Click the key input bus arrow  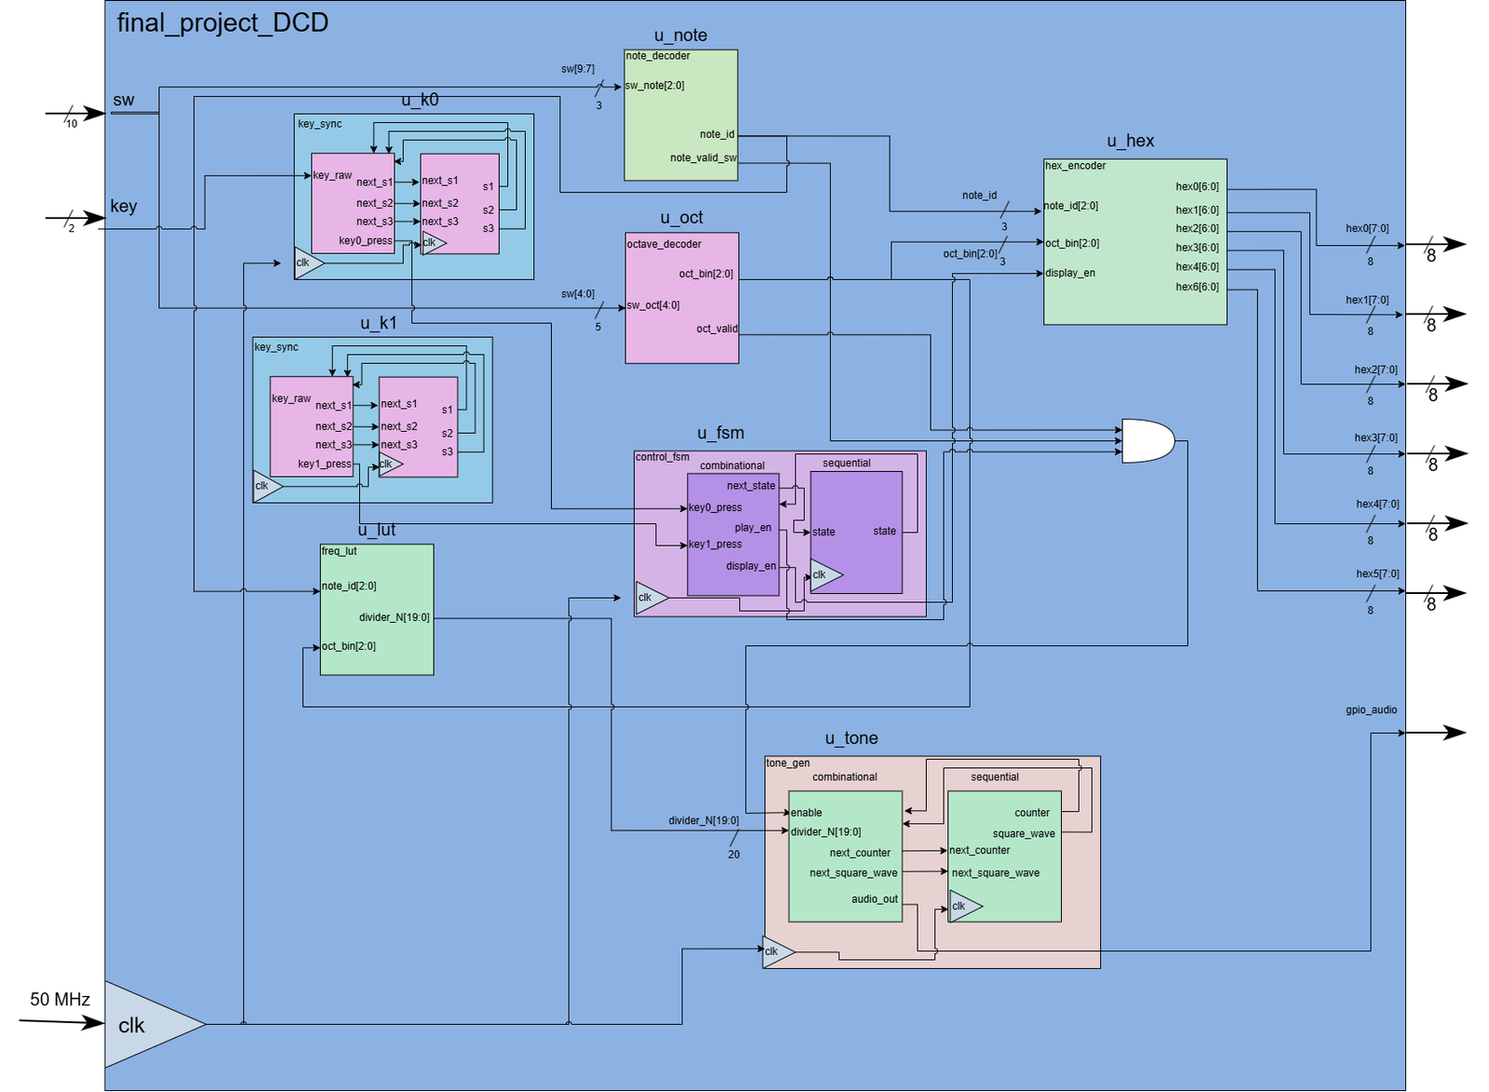pyautogui.click(x=76, y=219)
